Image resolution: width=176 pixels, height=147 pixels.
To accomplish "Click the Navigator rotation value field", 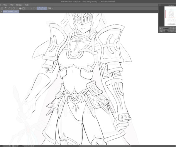I will point(161,31).
